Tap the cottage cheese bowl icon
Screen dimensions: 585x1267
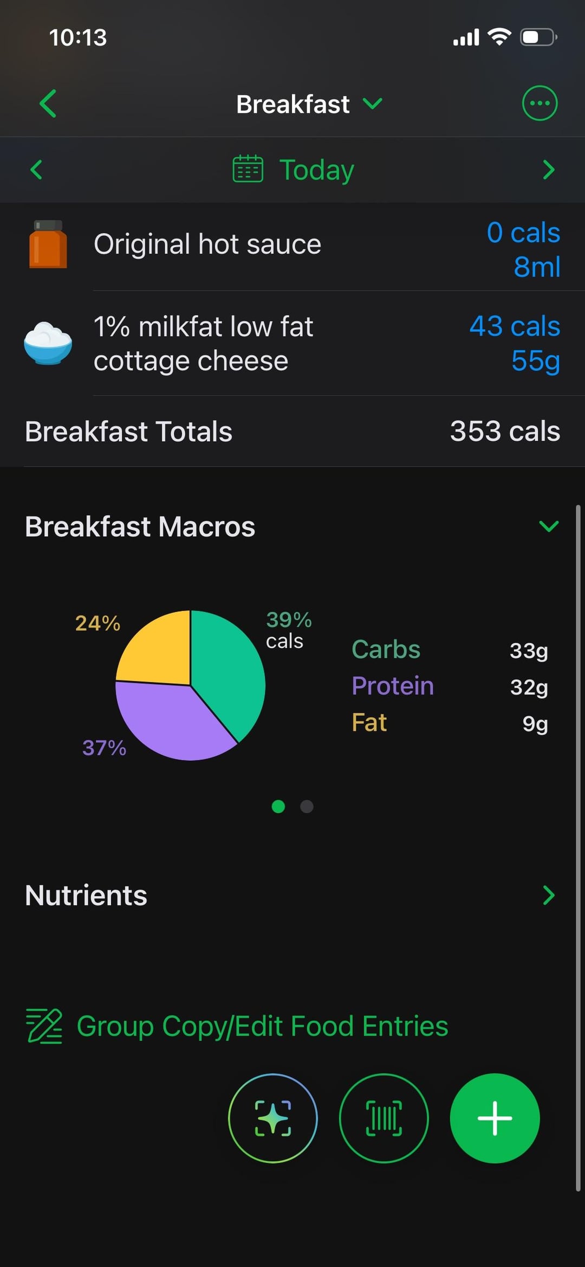[x=48, y=343]
